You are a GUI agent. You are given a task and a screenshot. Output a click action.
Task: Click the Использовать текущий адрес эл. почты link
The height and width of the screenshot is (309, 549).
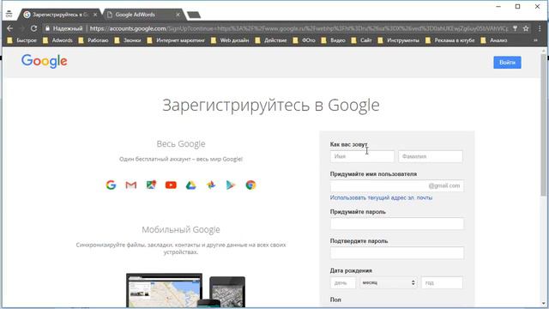coord(381,198)
